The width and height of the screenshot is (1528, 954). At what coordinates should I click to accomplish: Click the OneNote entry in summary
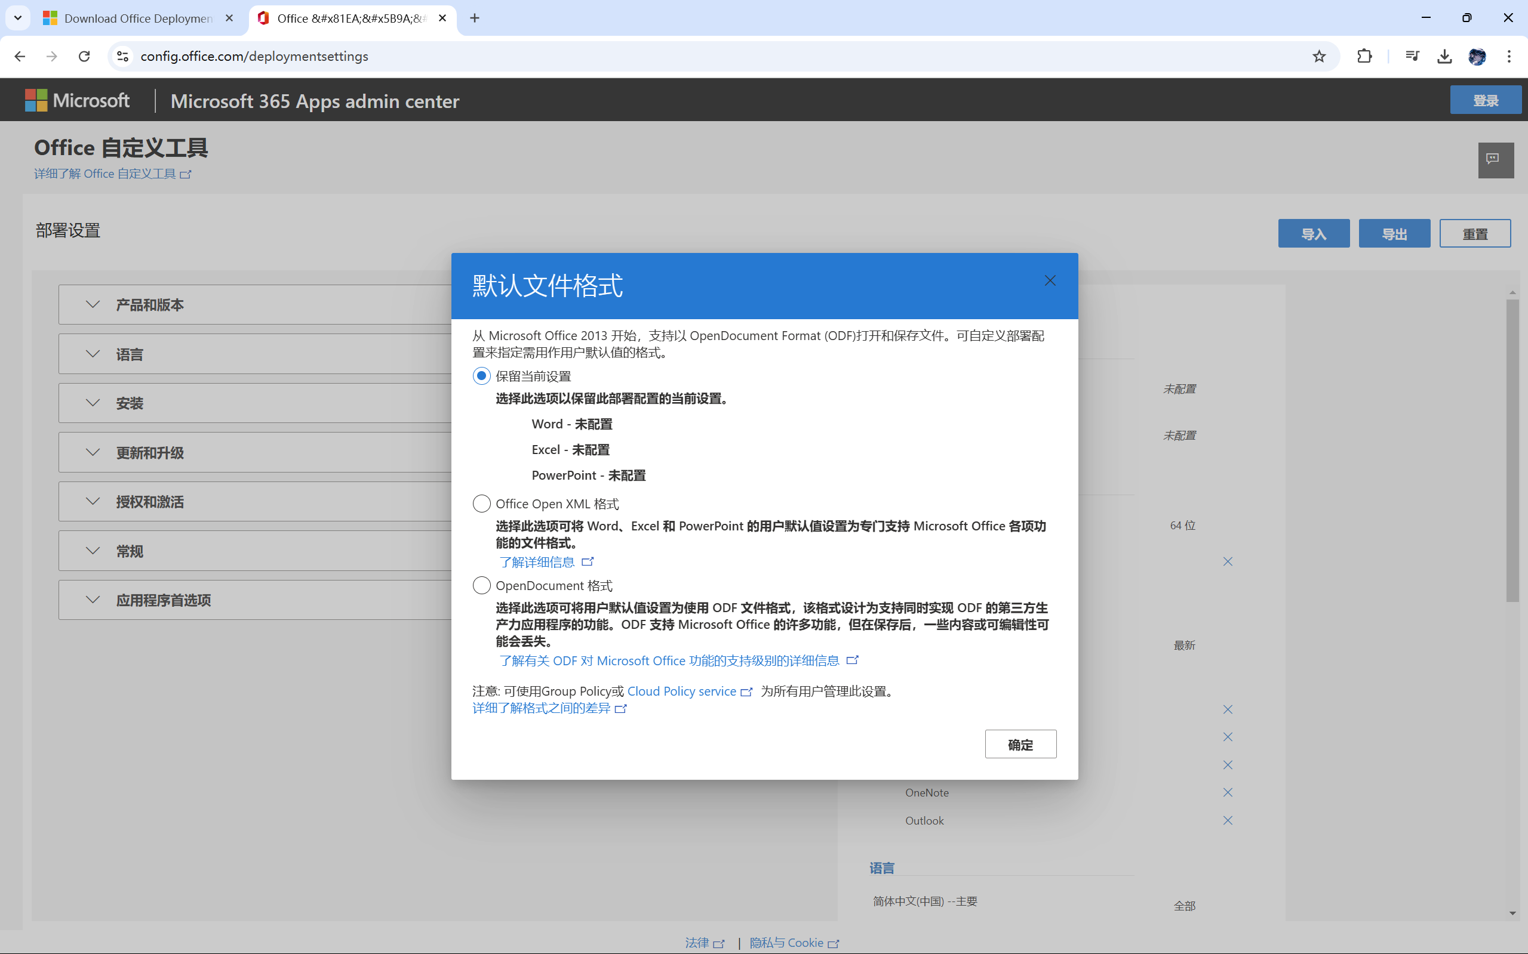pos(926,792)
